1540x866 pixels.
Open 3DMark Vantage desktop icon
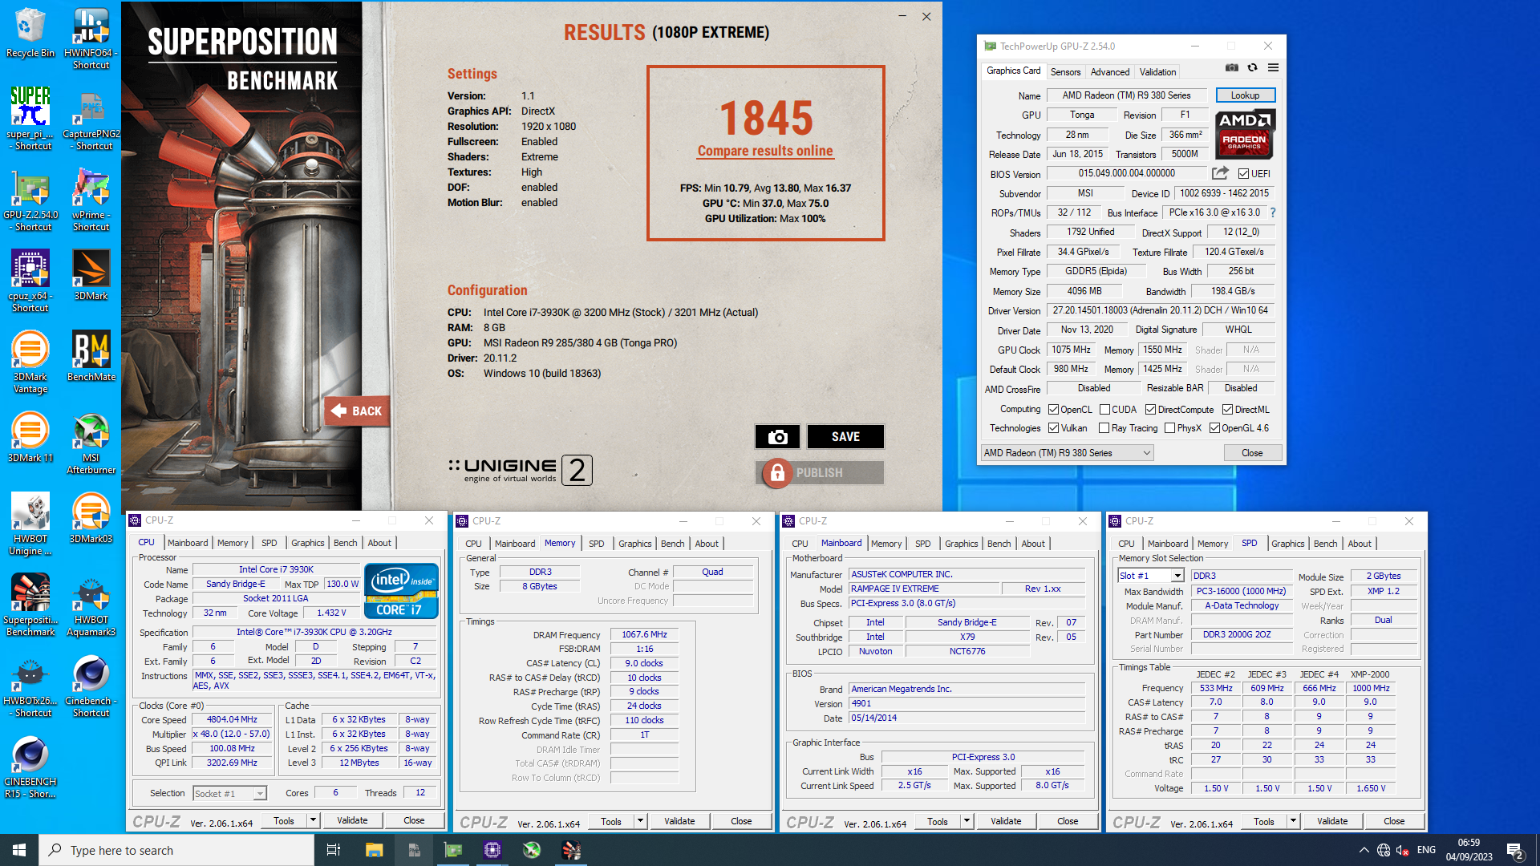click(30, 362)
